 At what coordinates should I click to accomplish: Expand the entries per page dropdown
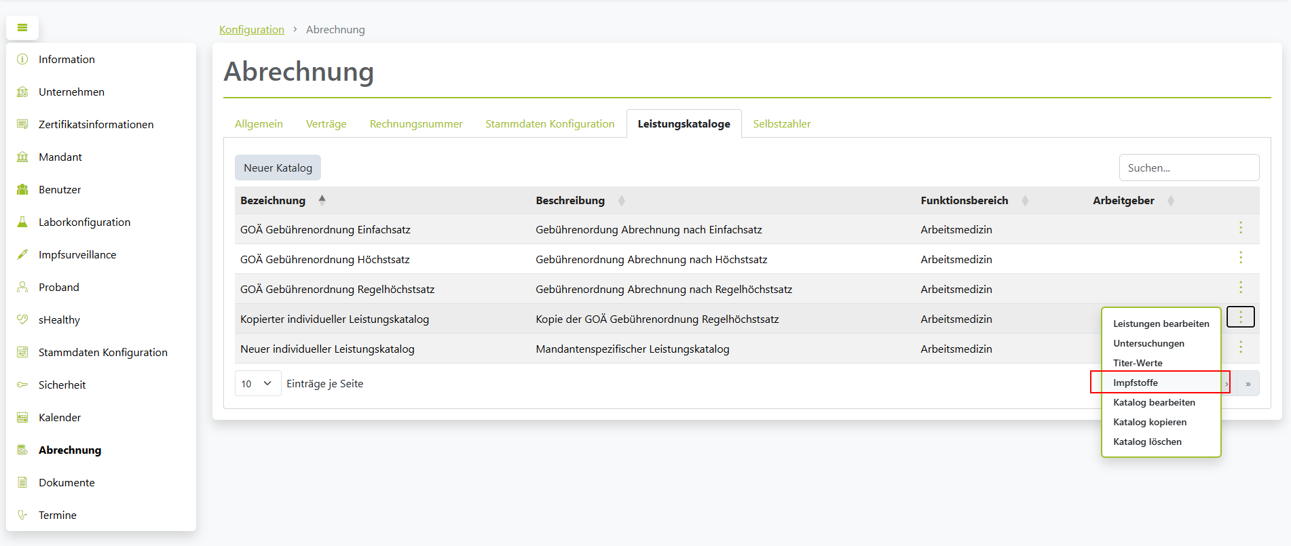click(x=258, y=383)
